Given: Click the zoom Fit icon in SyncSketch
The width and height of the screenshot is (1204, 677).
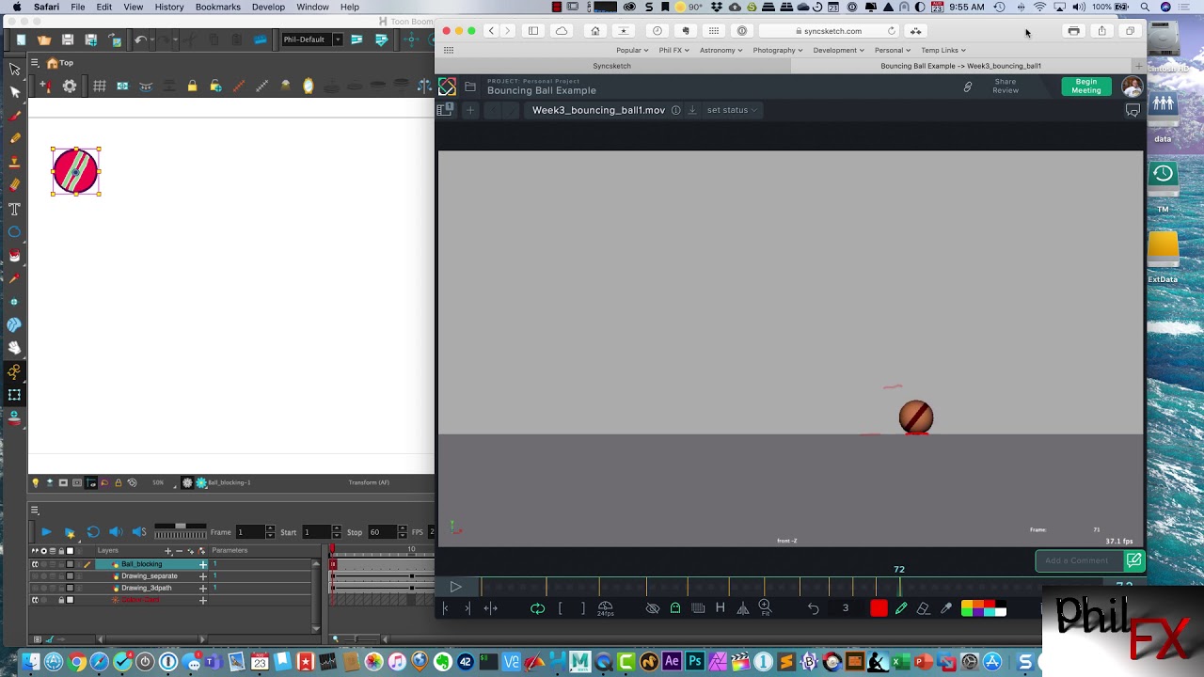Looking at the screenshot, I should click(765, 608).
